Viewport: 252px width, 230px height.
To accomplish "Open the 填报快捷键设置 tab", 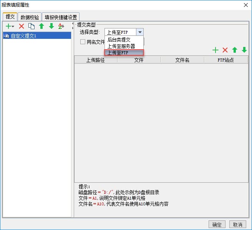I will (x=61, y=17).
